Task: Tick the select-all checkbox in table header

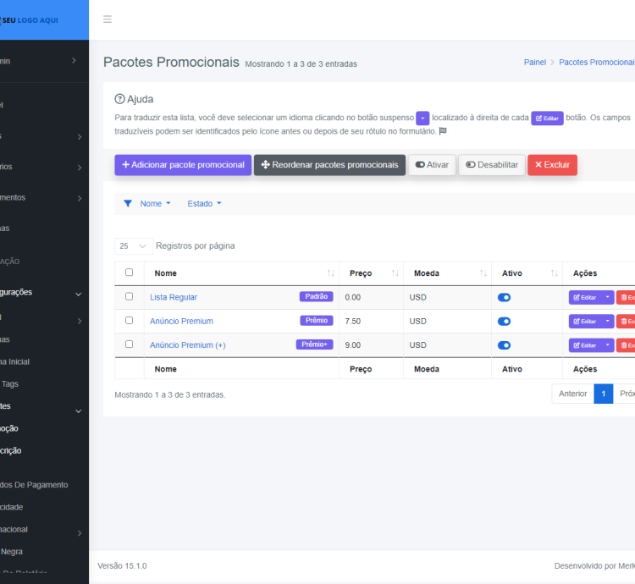Action: tap(129, 273)
